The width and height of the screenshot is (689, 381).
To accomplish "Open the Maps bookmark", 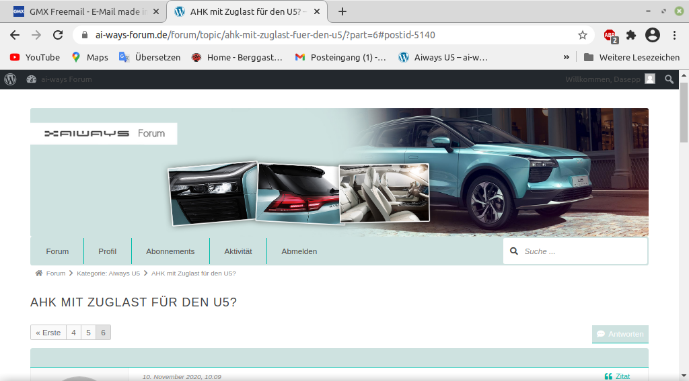I will 89,58.
